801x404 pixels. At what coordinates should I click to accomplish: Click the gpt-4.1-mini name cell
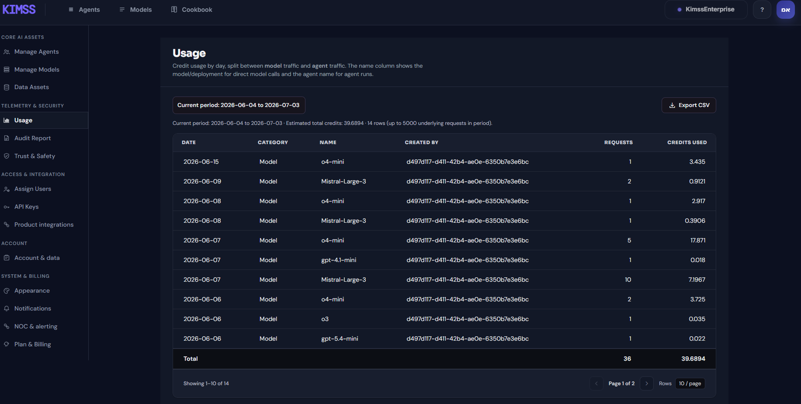339,260
